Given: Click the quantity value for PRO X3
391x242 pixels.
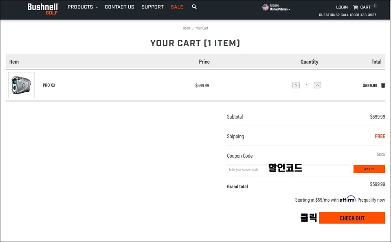Looking at the screenshot, I should (x=307, y=85).
